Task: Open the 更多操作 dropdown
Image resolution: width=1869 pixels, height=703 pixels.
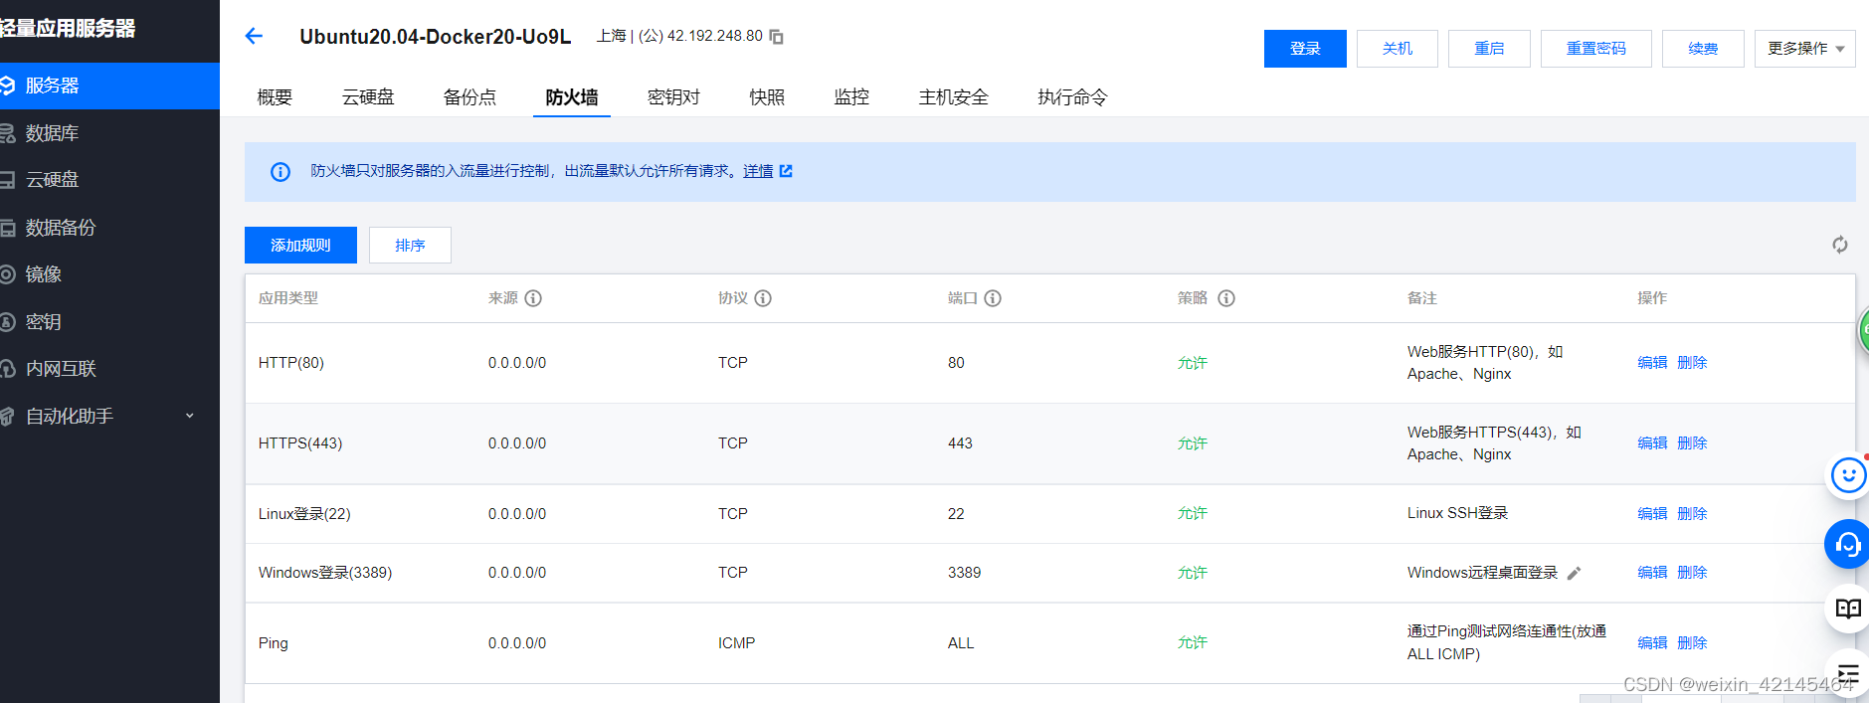Action: tap(1805, 49)
